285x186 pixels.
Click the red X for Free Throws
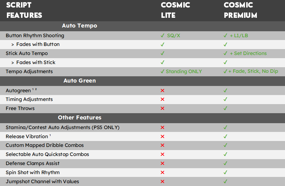tap(162, 108)
